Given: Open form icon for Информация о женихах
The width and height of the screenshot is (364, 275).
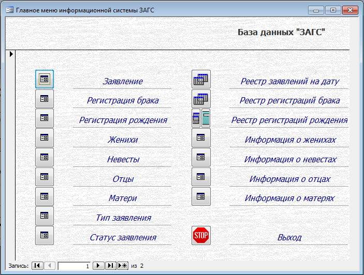Looking at the screenshot, I should [201, 137].
